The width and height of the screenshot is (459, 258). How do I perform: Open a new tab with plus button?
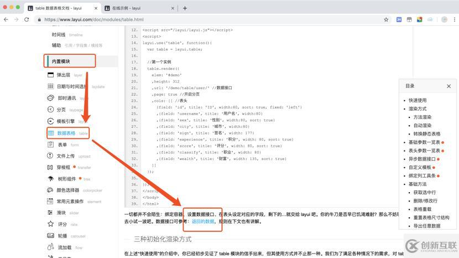click(185, 8)
